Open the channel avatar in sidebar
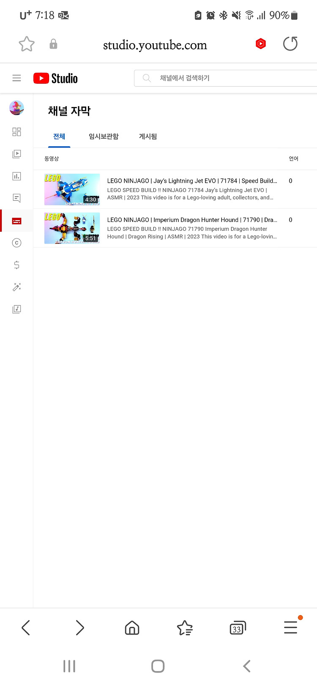The width and height of the screenshot is (317, 687). (16, 108)
